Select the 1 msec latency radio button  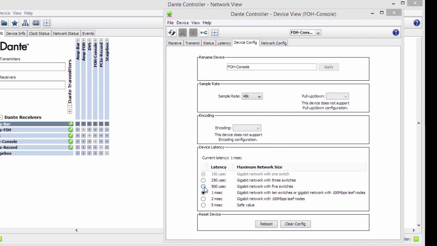[x=203, y=192]
